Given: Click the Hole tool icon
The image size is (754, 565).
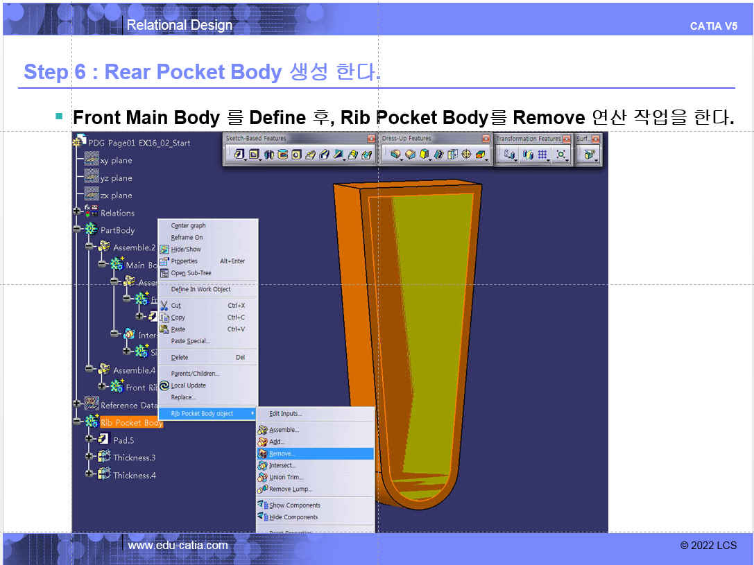Looking at the screenshot, I should point(296,155).
